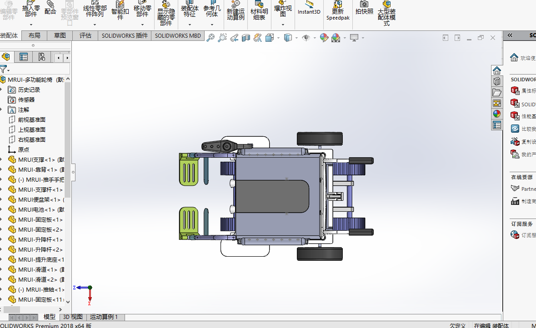
Task: Click Update Speedpak icon
Action: click(338, 10)
